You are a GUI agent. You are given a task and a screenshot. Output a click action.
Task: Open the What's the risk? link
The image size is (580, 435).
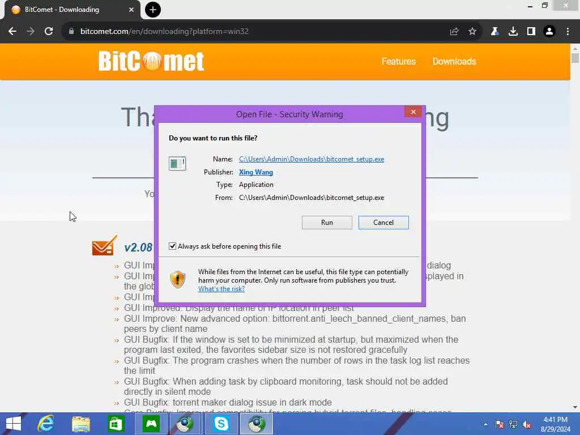[221, 289]
